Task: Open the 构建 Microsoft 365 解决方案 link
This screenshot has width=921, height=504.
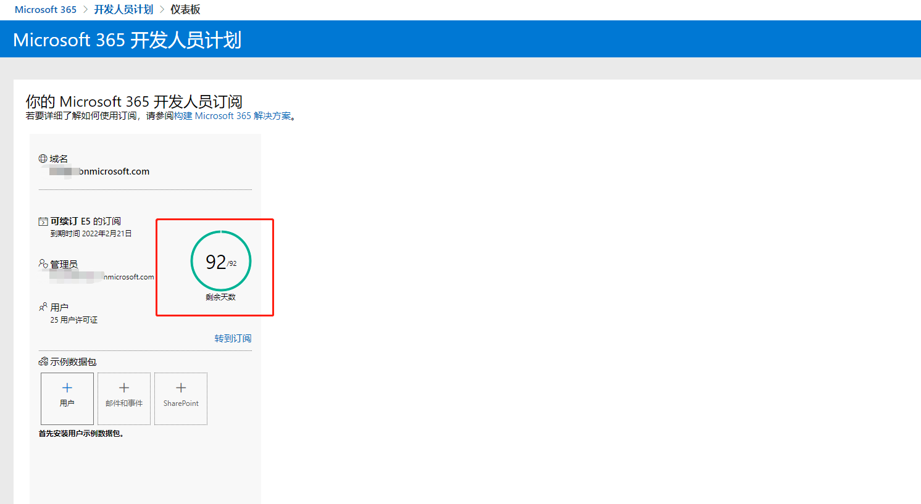Action: pyautogui.click(x=232, y=116)
